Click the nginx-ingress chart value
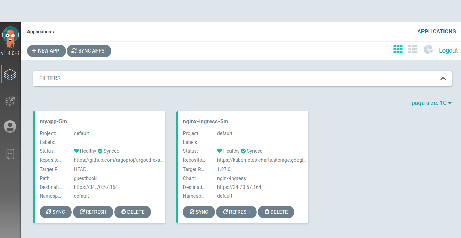Viewport: 461px width, 238px height. click(232, 178)
